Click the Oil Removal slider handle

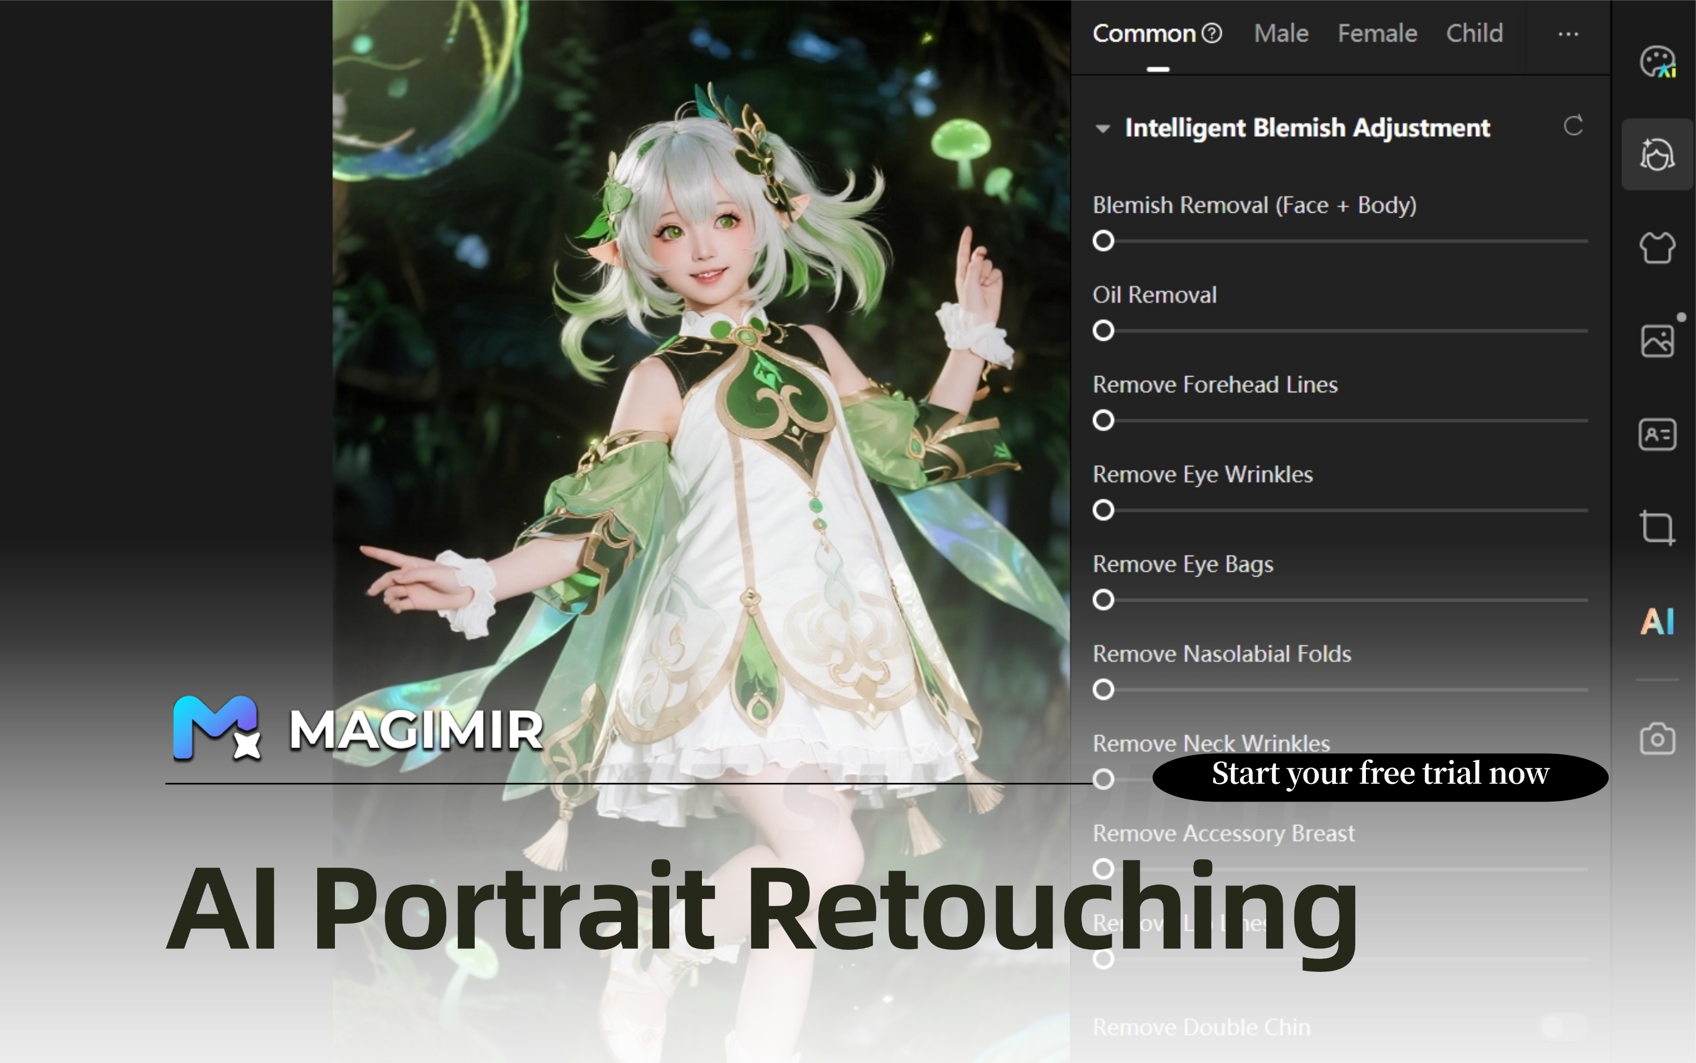[1103, 331]
